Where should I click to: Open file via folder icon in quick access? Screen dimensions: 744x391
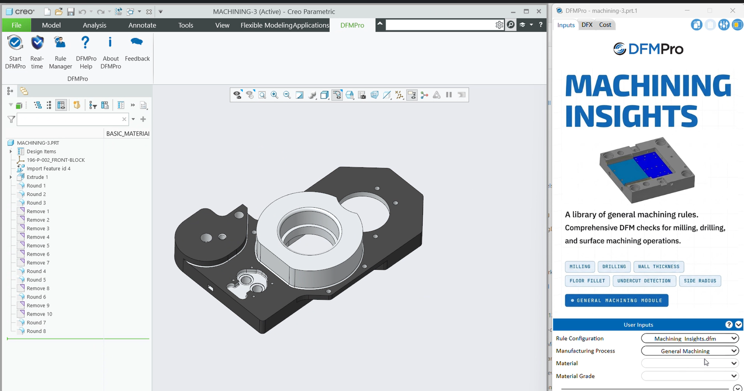pos(59,12)
